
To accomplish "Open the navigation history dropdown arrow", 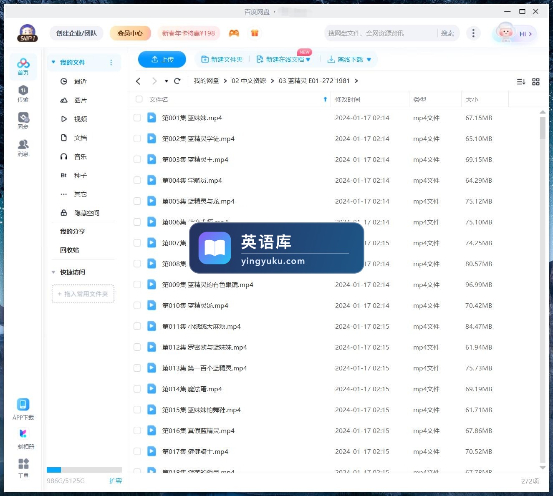I will (167, 81).
